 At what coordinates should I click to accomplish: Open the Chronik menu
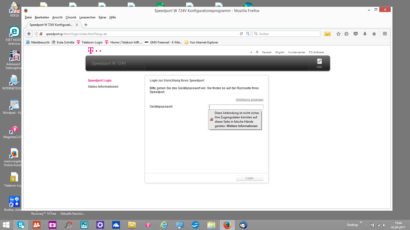click(x=71, y=17)
